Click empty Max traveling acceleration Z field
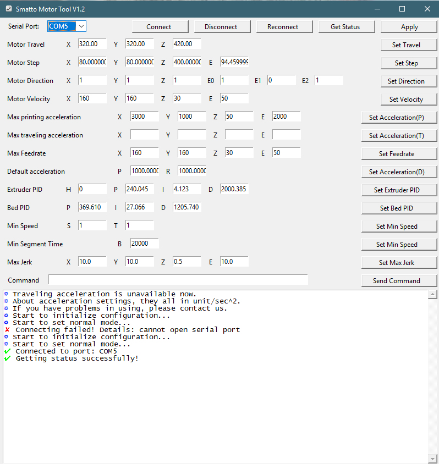The width and height of the screenshot is (439, 464). 239,135
